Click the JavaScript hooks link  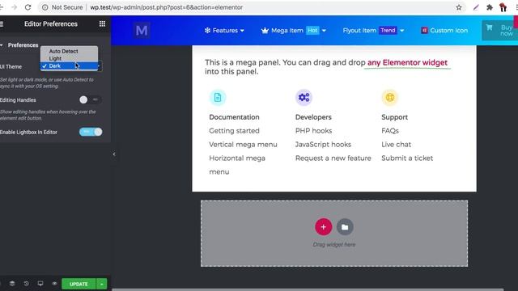(x=323, y=145)
